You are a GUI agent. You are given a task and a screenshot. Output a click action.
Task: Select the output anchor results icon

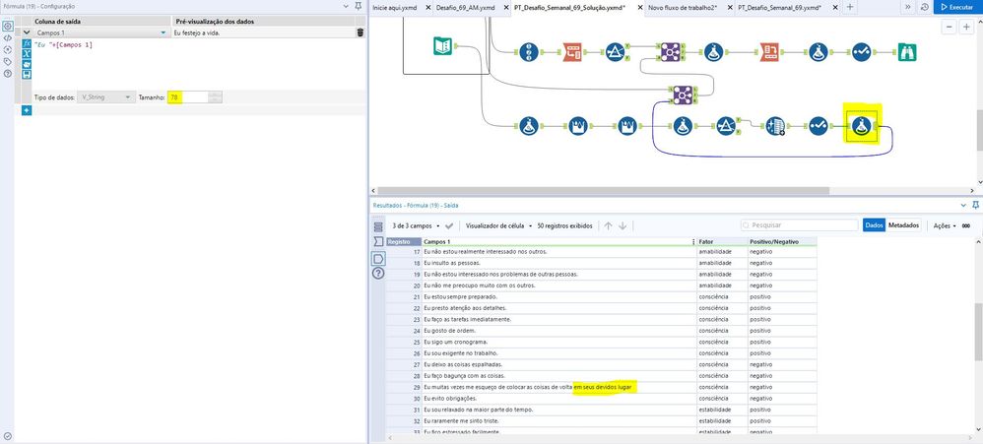click(x=378, y=258)
